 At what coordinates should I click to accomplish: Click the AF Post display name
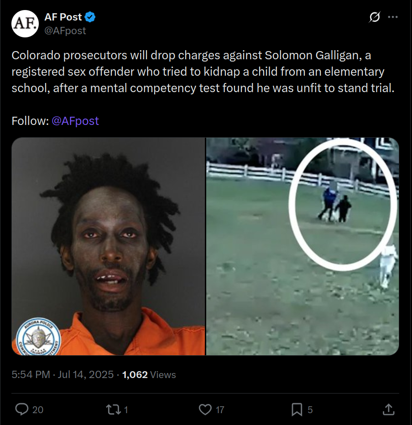click(x=63, y=17)
